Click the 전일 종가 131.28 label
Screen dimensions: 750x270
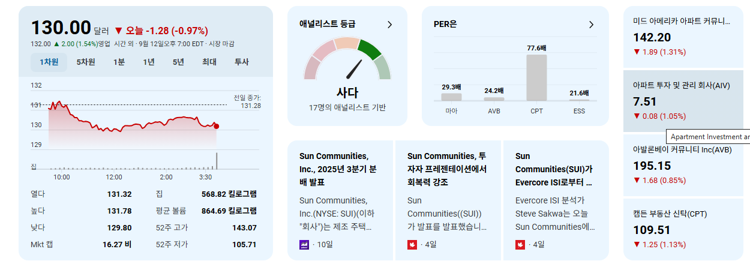click(247, 101)
